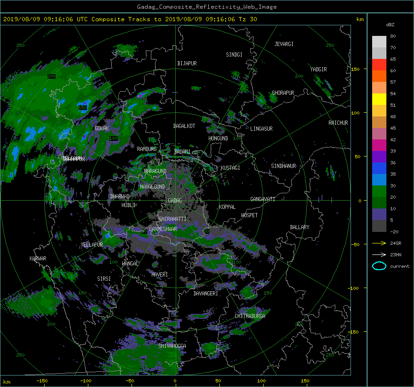Click the DAVANGERI city label
Screen dimensions: 414x387
pyautogui.click(x=206, y=294)
